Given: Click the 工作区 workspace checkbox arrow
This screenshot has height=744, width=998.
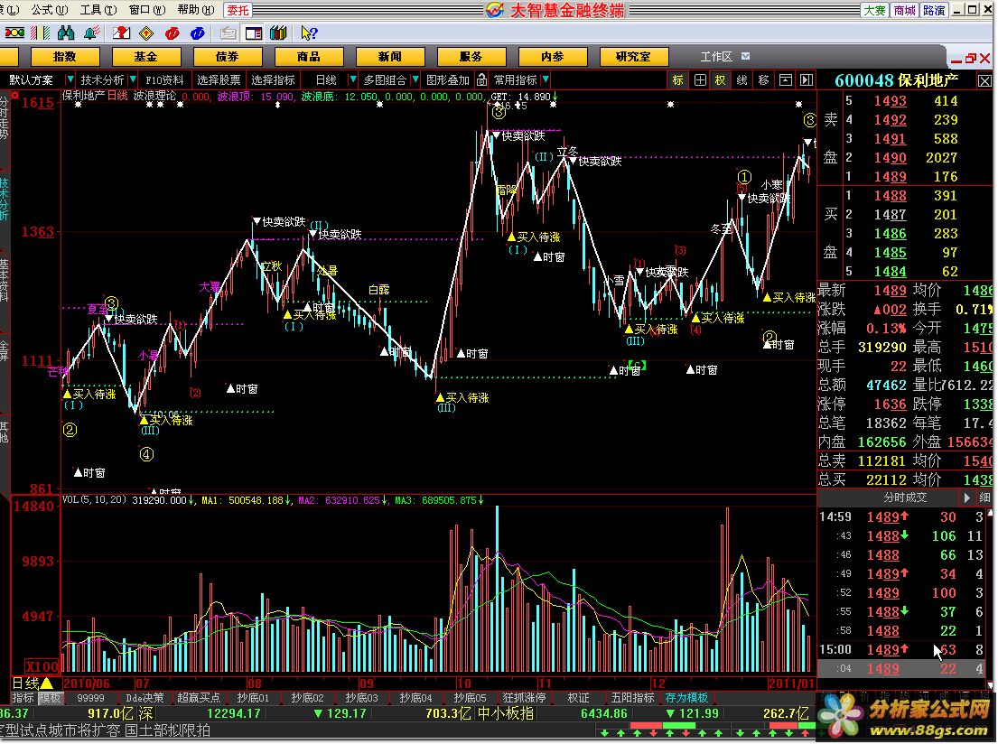Looking at the screenshot, I should [x=745, y=56].
